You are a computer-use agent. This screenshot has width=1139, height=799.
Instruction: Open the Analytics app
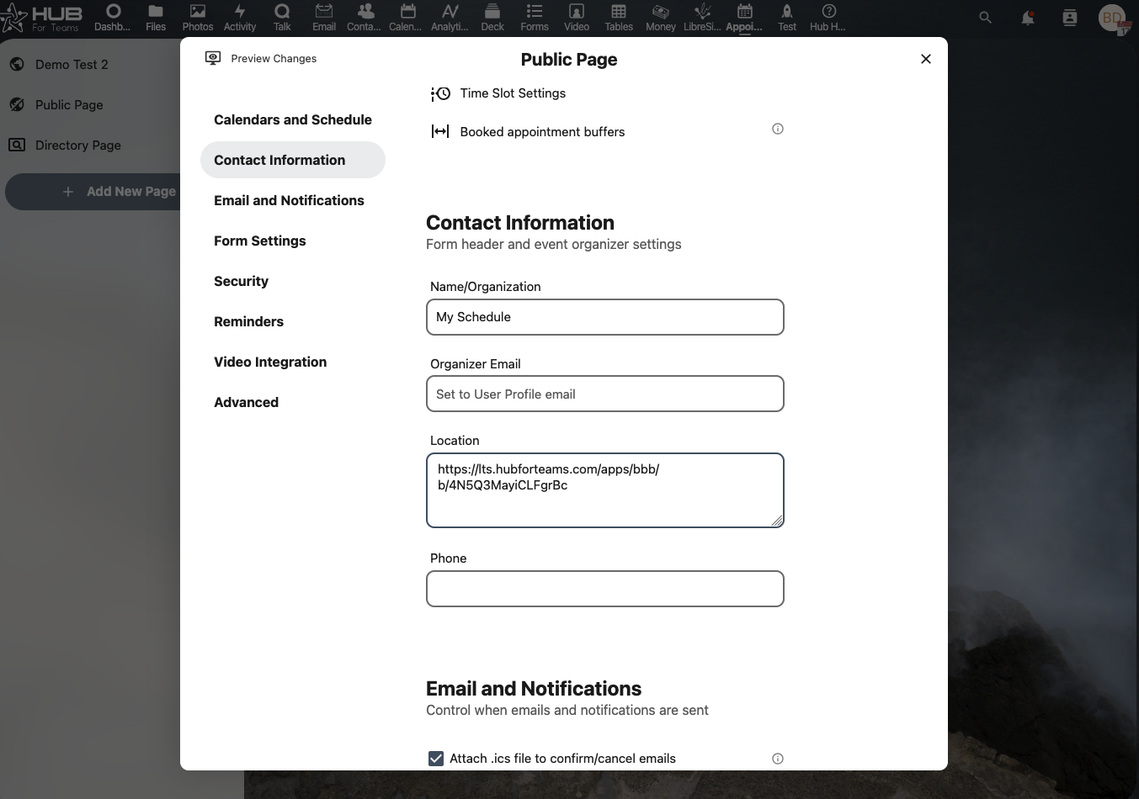(450, 18)
